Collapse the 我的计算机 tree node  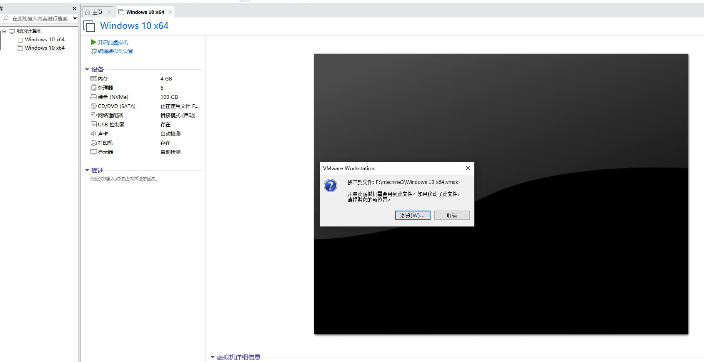pos(4,31)
